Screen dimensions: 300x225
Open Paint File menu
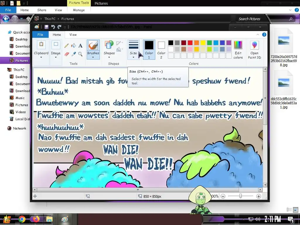click(x=40, y=35)
